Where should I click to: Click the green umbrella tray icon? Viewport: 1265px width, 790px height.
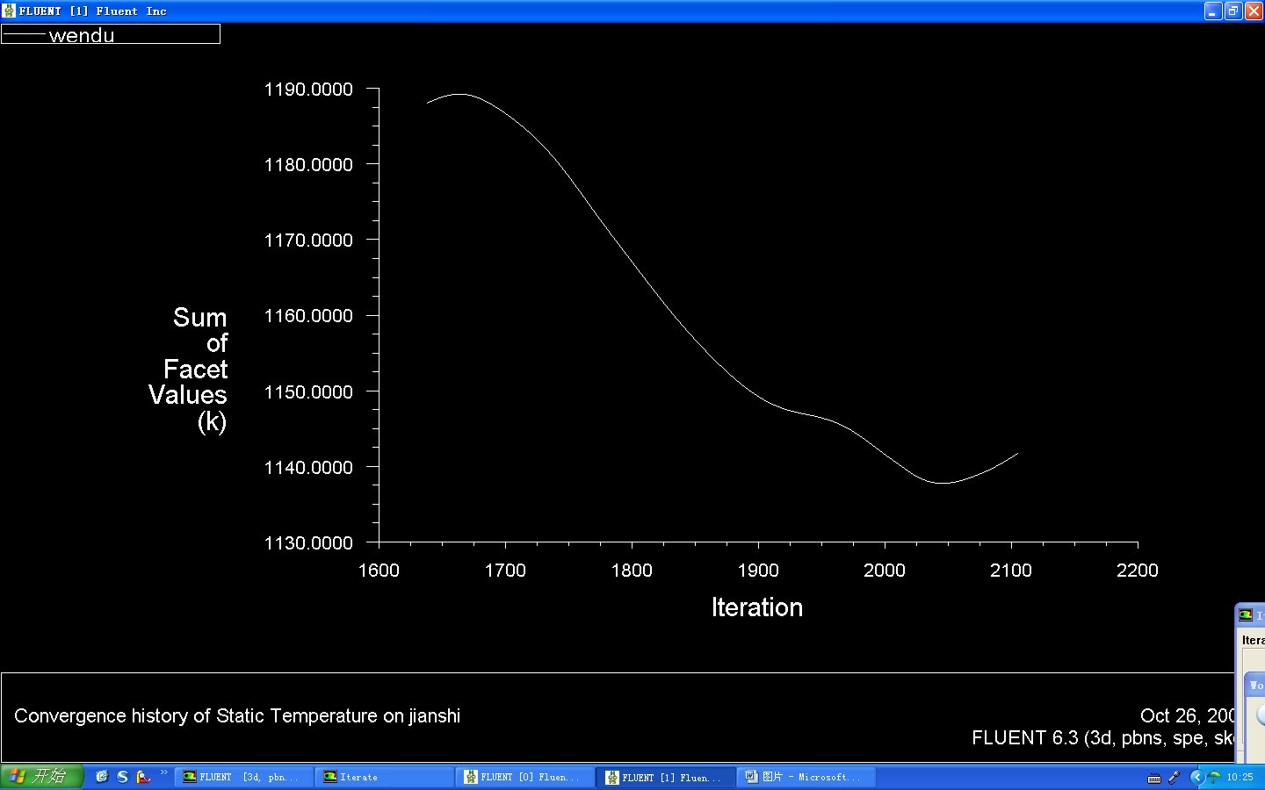[x=1214, y=777]
